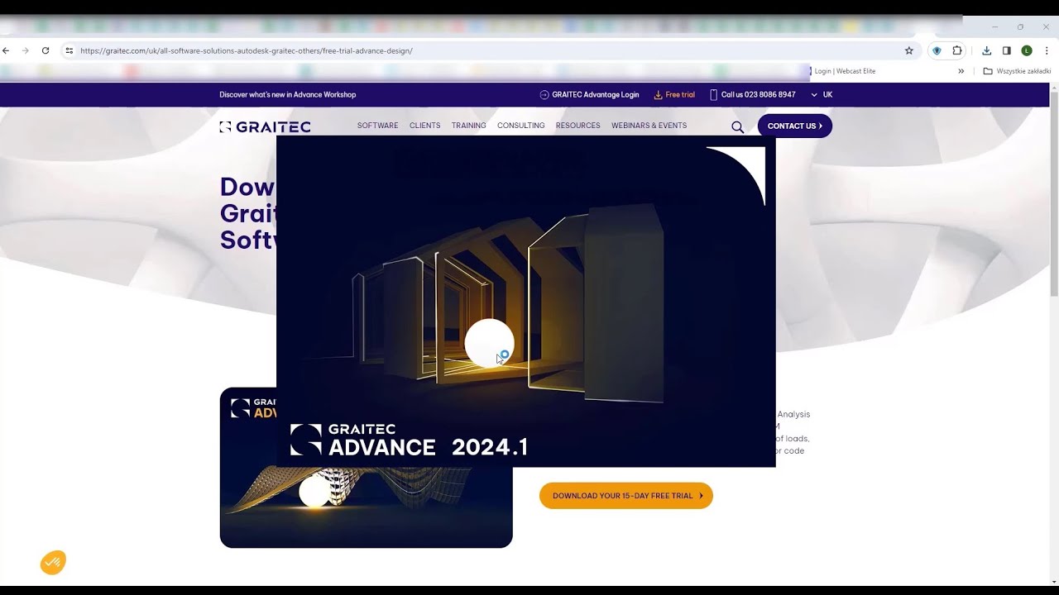Screen dimensions: 1059x595
Task: Click the CONTACT US button
Action: [x=795, y=126]
